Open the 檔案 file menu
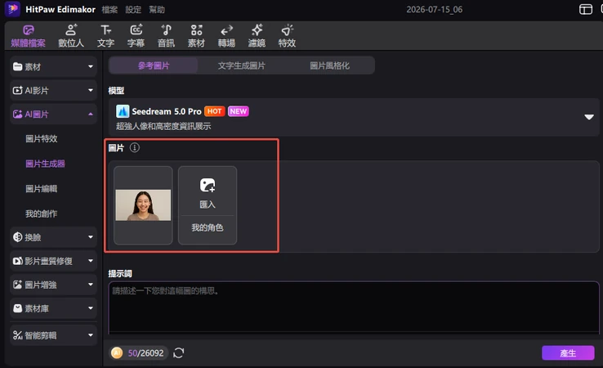This screenshot has height=368, width=603. point(109,10)
